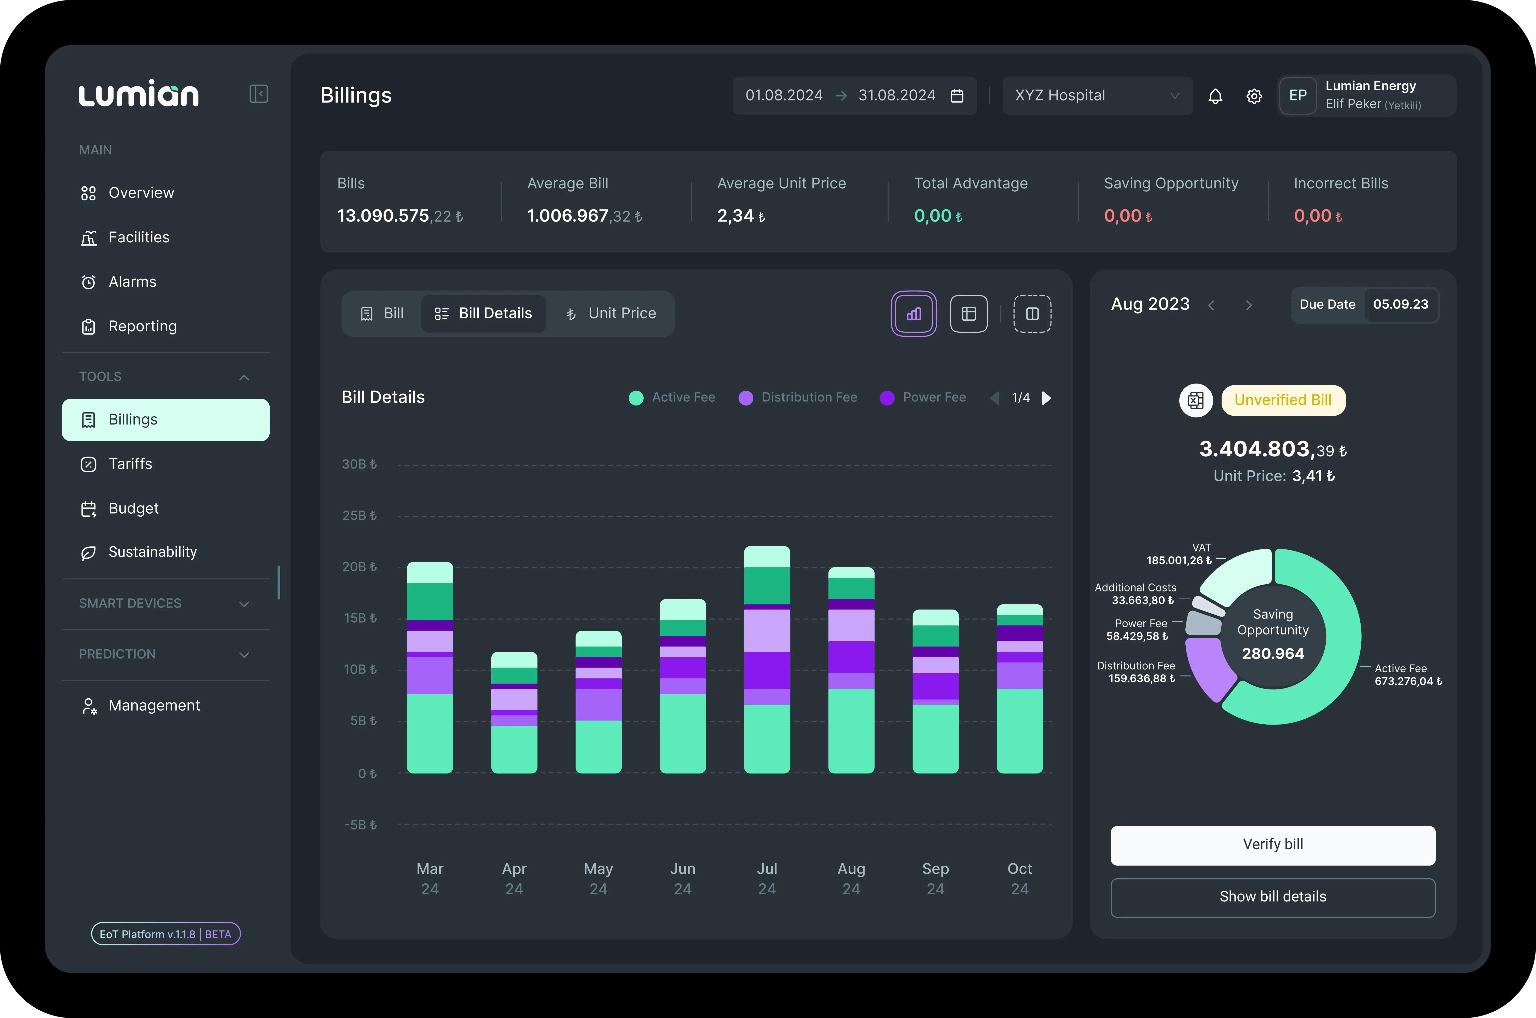The height and width of the screenshot is (1018, 1536).
Task: Switch to bar chart view
Action: point(914,314)
